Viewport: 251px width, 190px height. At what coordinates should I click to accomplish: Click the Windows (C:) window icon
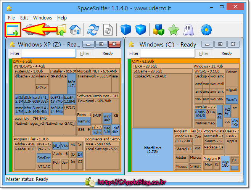click(x=131, y=44)
